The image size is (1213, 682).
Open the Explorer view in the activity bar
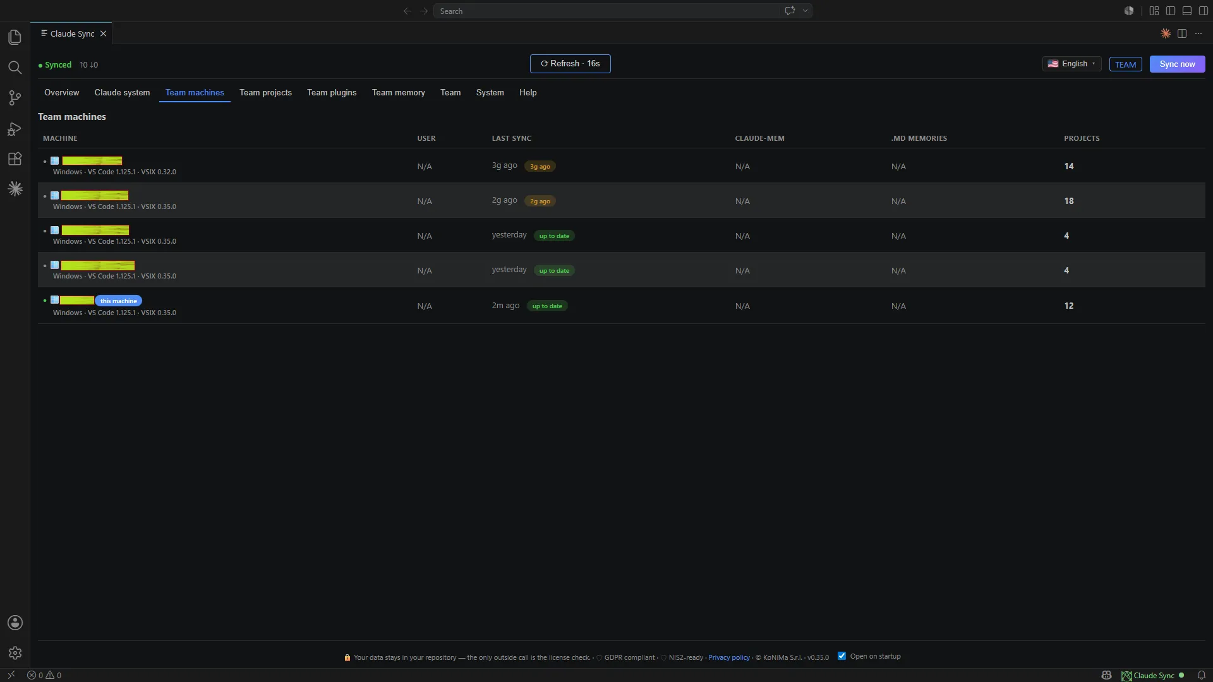tap(15, 37)
